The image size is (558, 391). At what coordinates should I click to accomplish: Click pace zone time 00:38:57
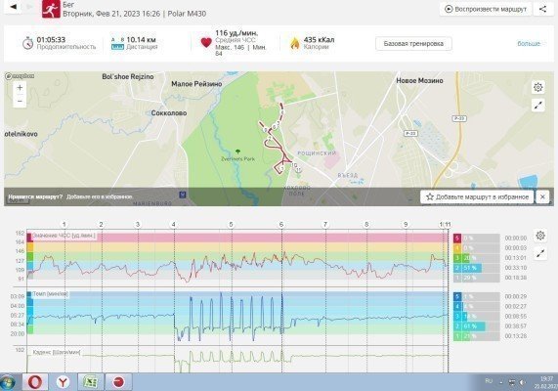point(516,326)
